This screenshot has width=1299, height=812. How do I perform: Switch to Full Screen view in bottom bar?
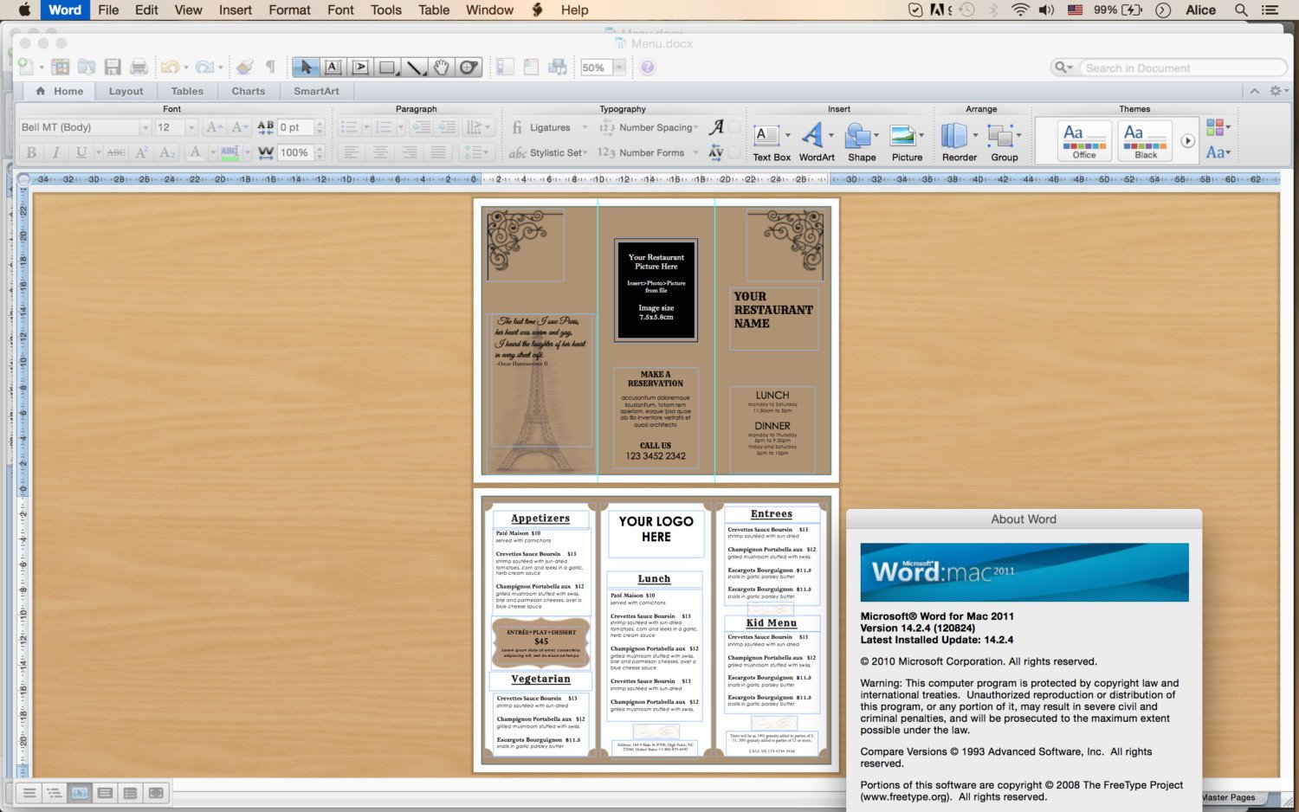pyautogui.click(x=156, y=792)
